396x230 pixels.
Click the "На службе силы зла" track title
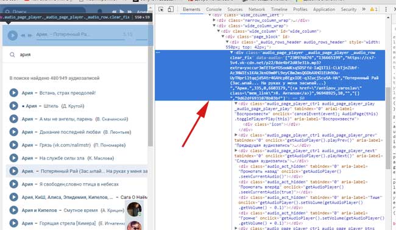click(x=62, y=158)
